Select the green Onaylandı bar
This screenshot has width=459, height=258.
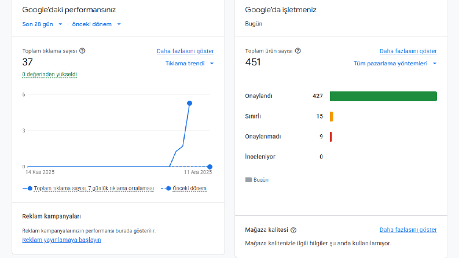tap(383, 96)
